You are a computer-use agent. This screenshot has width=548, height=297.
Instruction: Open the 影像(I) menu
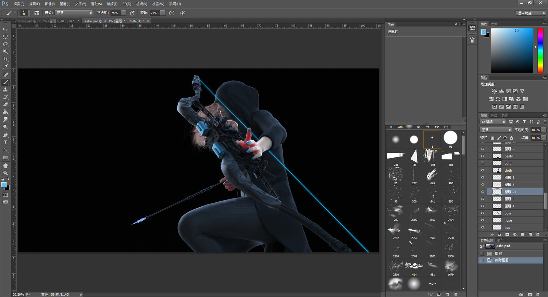[50, 4]
